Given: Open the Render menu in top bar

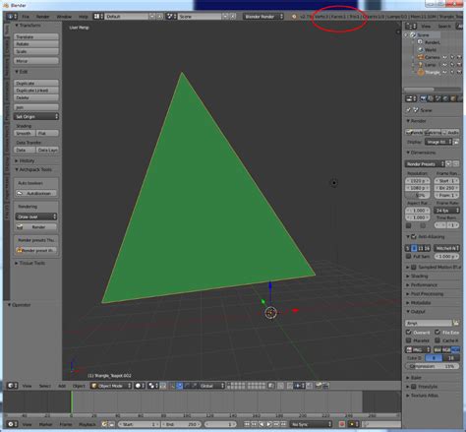Looking at the screenshot, I should (42, 17).
